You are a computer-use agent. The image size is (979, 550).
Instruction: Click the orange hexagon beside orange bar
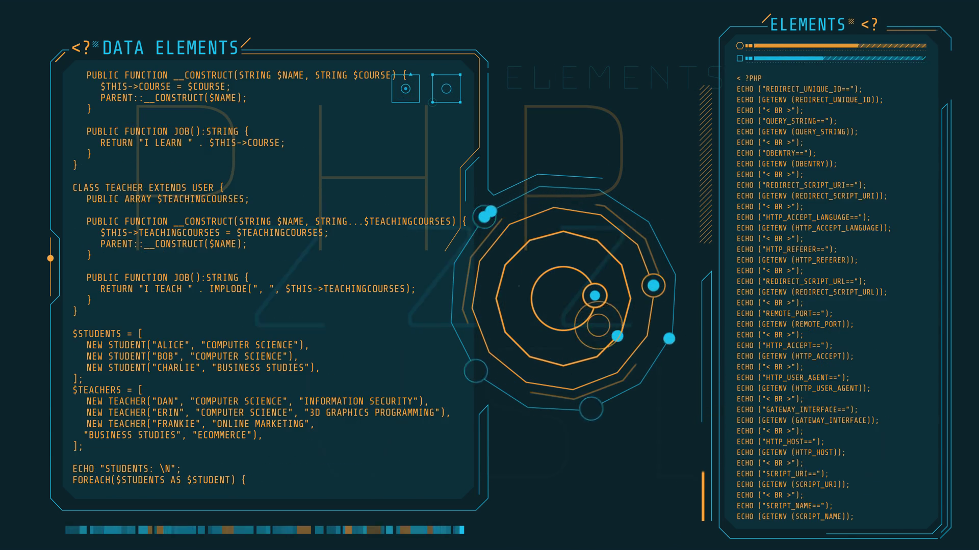click(740, 46)
